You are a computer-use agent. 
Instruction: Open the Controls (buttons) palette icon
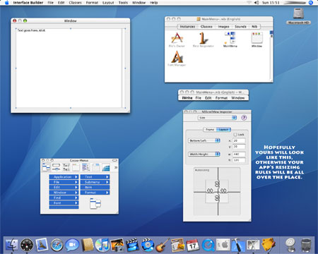[x=56, y=167]
